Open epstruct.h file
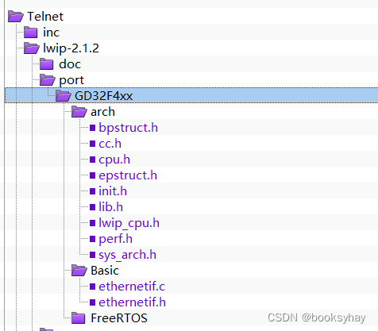 point(128,175)
